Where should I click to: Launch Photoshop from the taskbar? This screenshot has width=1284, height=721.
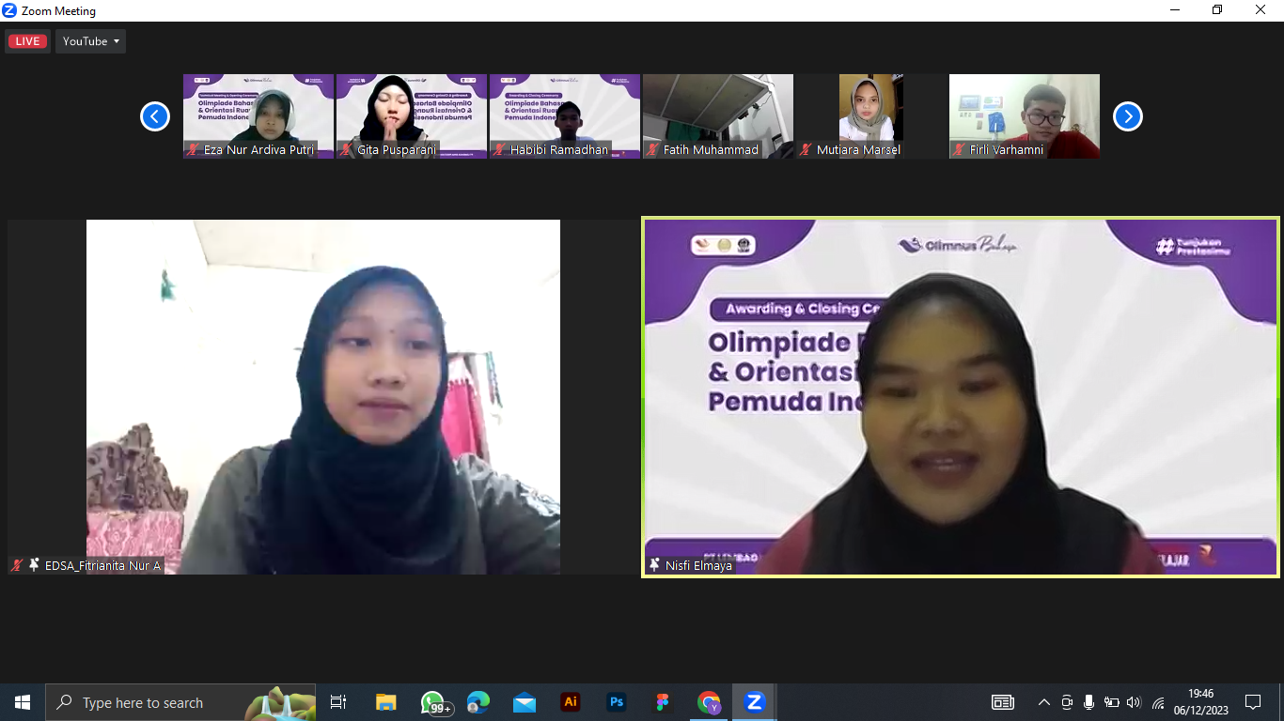(617, 702)
